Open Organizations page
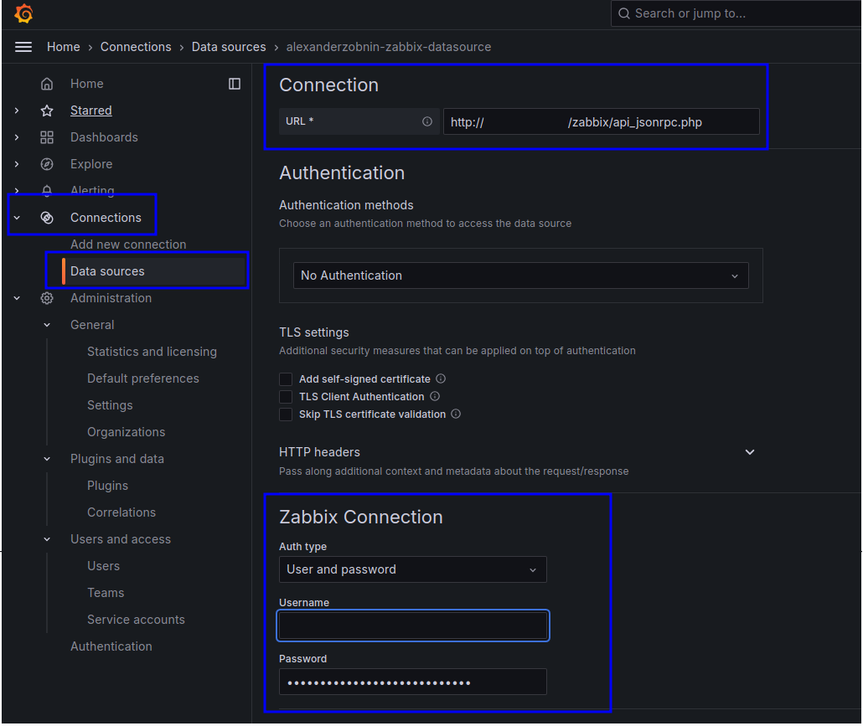 (126, 432)
